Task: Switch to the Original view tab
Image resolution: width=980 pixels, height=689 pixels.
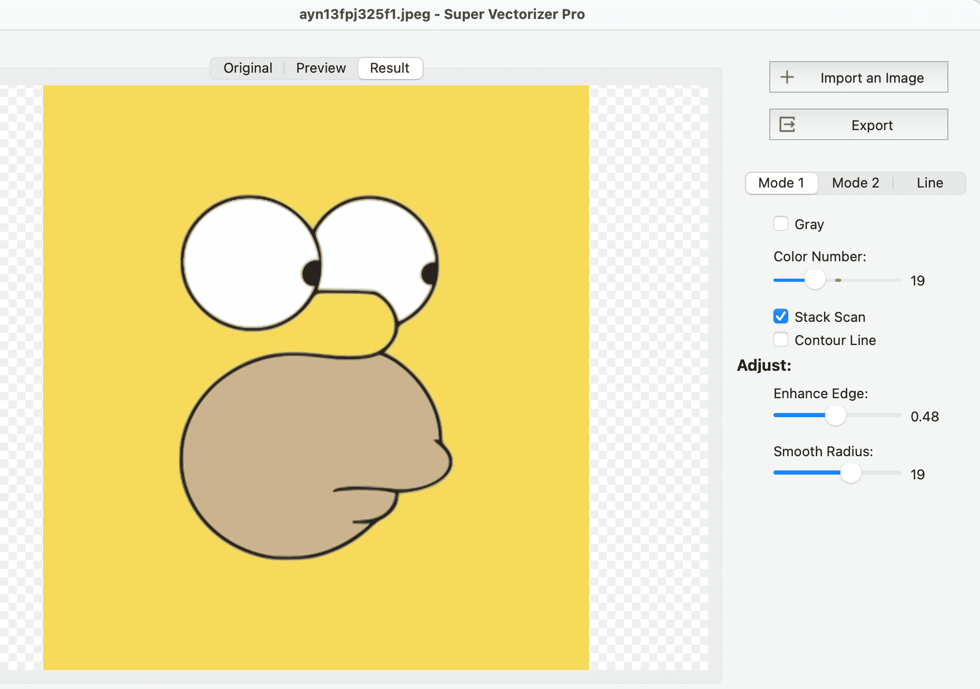Action: coord(248,68)
